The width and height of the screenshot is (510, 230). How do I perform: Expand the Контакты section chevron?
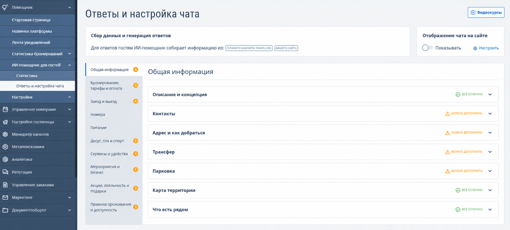click(490, 114)
